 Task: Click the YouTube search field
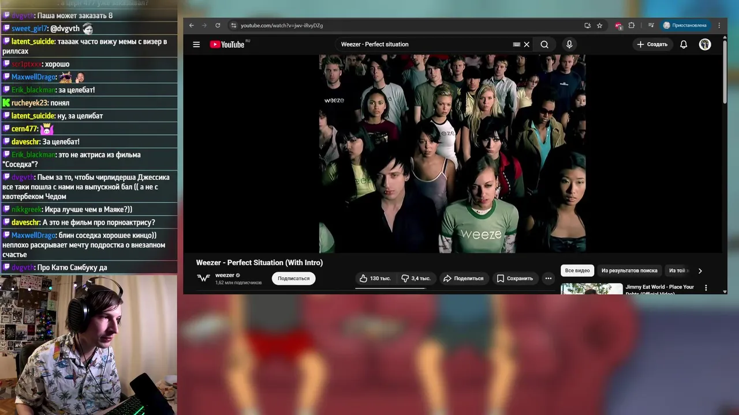(424, 44)
